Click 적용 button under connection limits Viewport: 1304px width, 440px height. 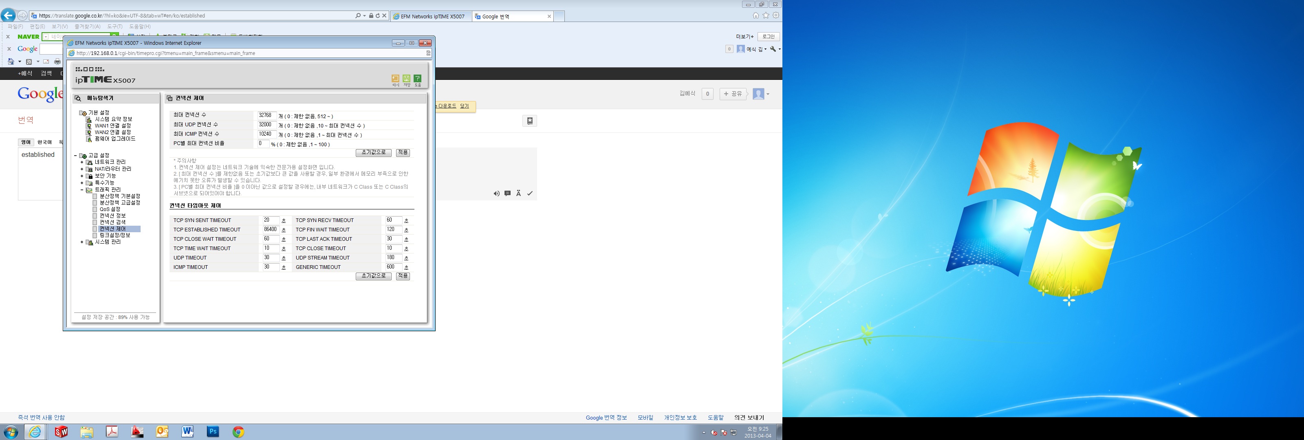click(403, 152)
